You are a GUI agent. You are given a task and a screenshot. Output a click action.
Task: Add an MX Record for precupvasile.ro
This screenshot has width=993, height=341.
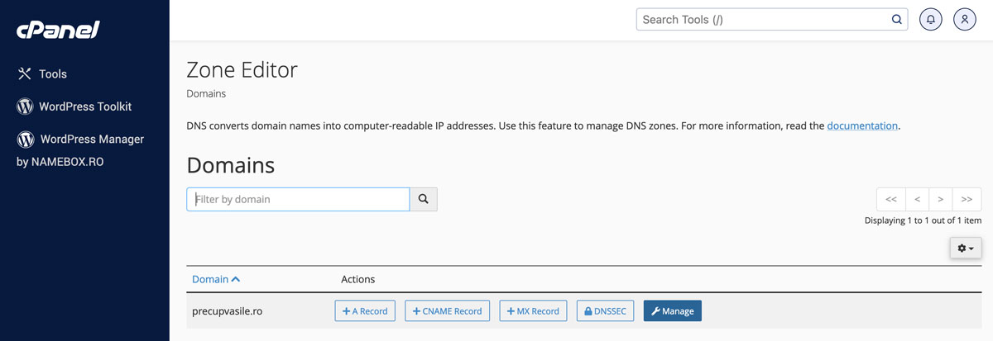(x=533, y=311)
